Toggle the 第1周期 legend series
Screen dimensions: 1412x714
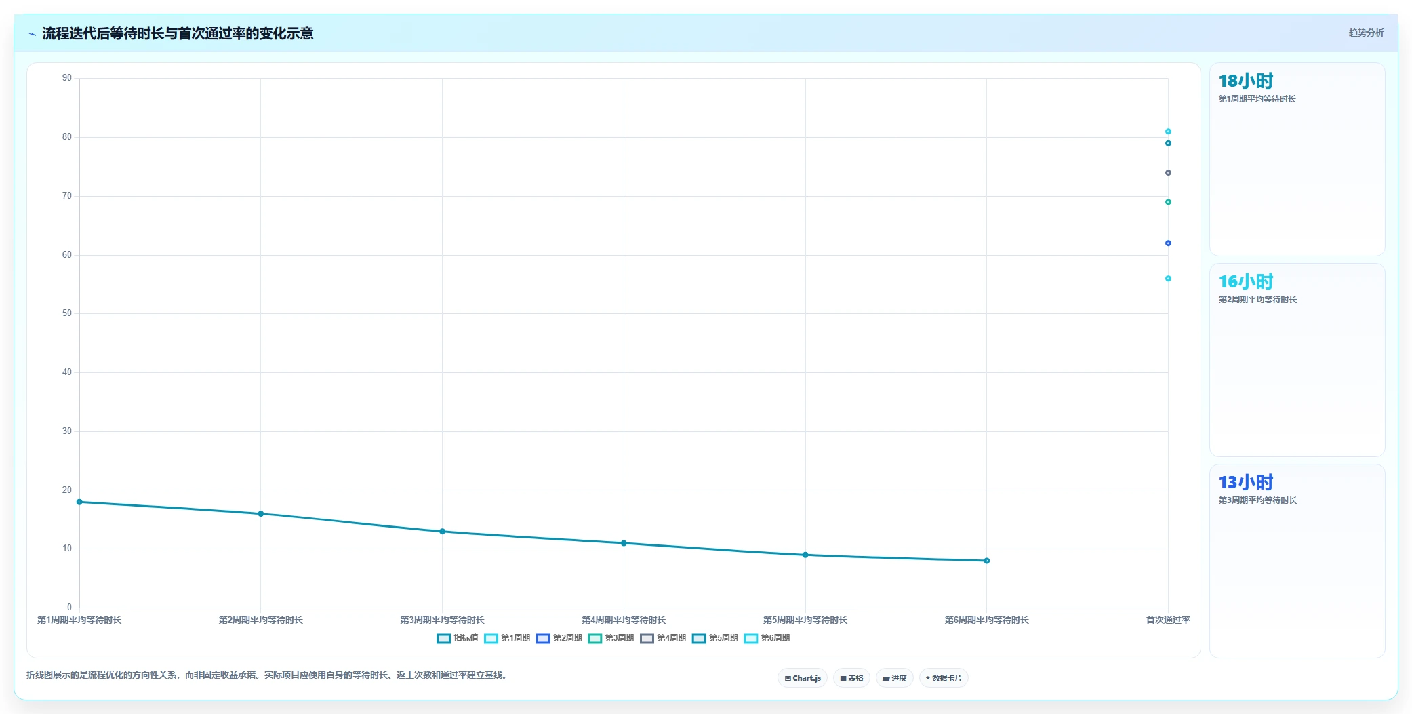click(507, 638)
